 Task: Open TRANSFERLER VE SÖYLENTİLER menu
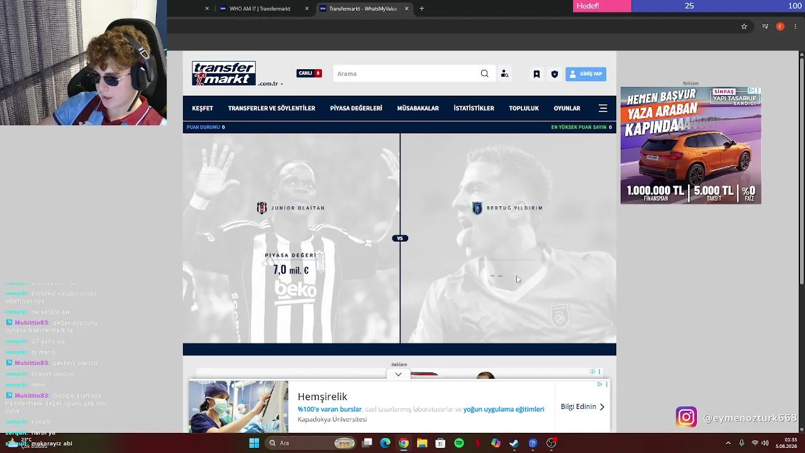(x=272, y=108)
